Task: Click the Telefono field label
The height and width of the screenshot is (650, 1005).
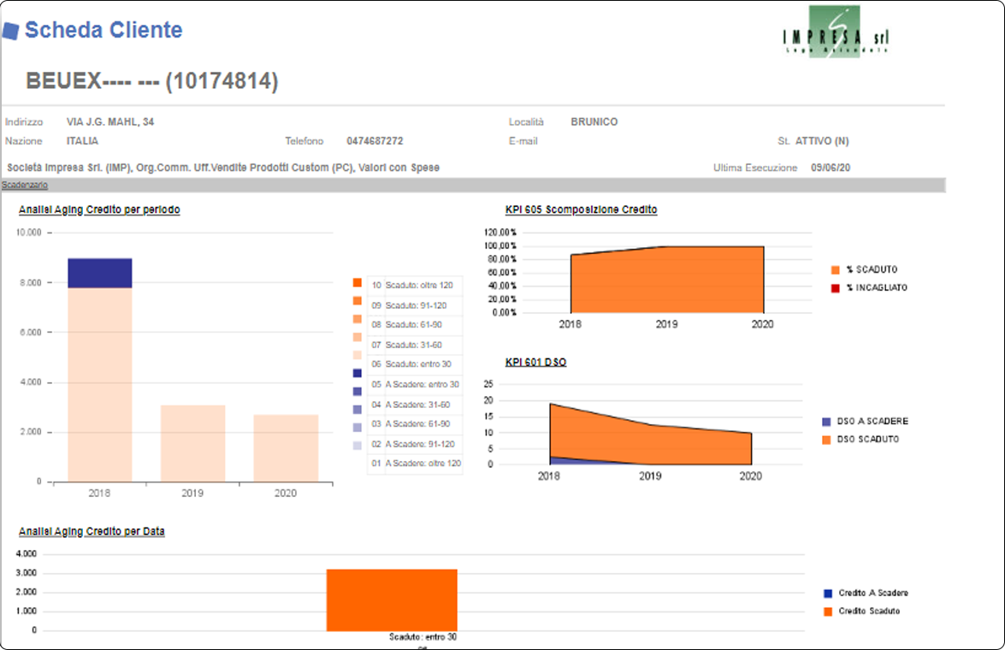Action: coord(304,141)
